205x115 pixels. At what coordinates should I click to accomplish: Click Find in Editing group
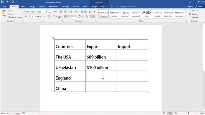click(x=193, y=11)
